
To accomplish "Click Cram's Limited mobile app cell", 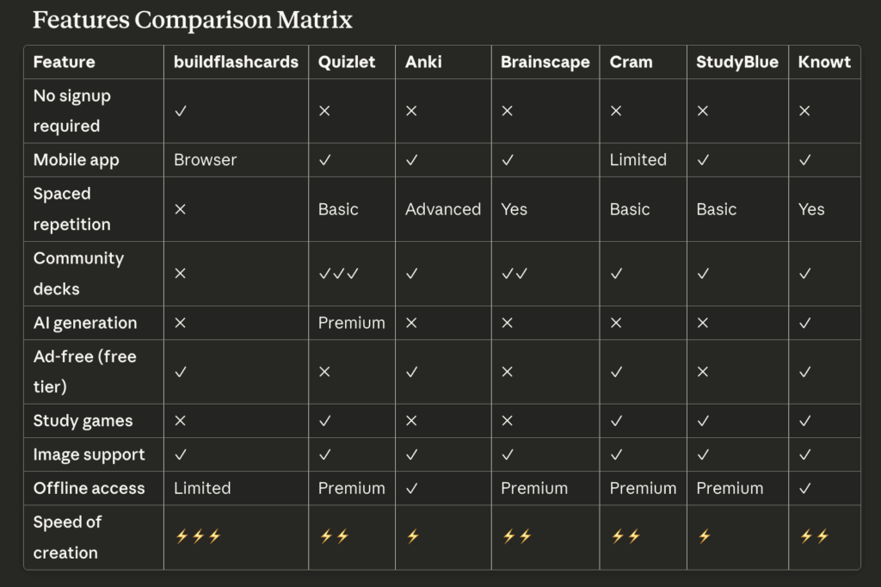I will pyautogui.click(x=638, y=160).
